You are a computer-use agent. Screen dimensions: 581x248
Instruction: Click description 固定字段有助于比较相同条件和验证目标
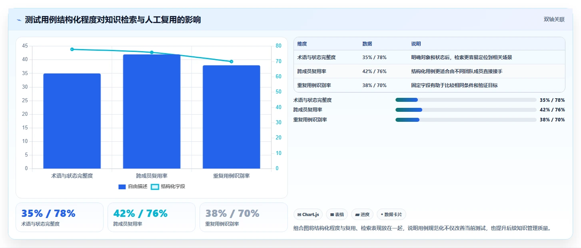pyautogui.click(x=454, y=85)
